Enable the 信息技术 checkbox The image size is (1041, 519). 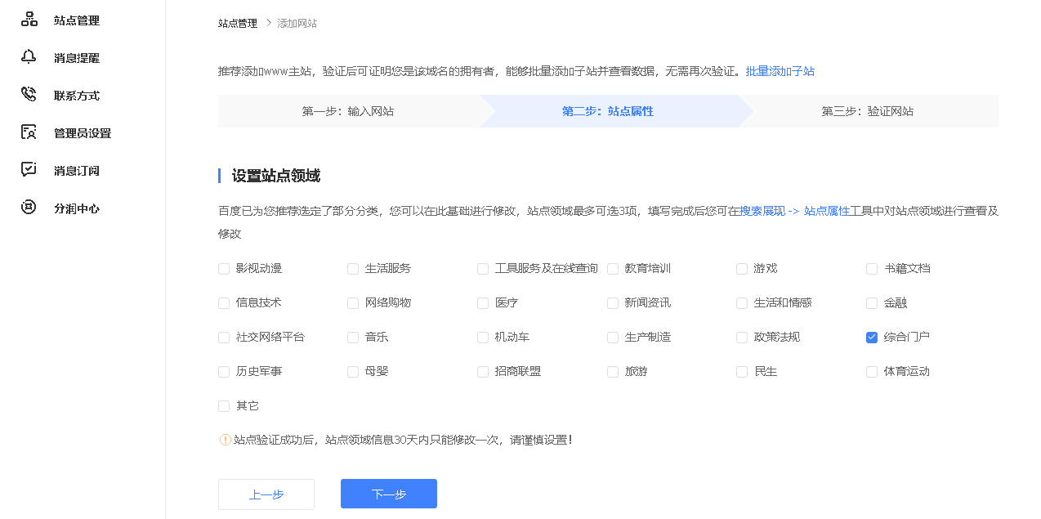coord(224,303)
